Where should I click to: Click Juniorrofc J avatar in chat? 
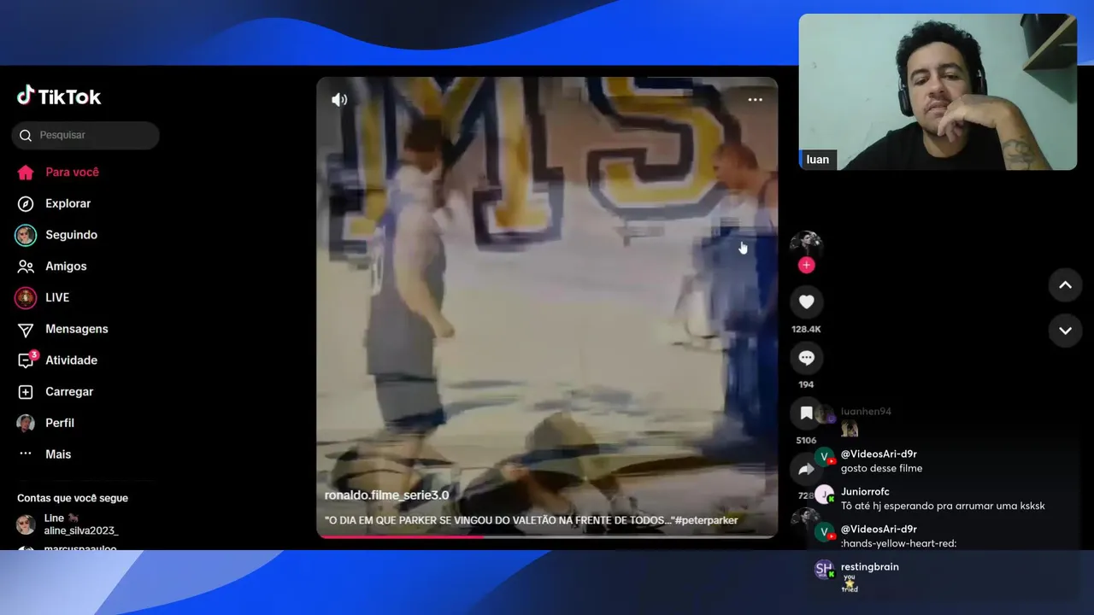(824, 495)
